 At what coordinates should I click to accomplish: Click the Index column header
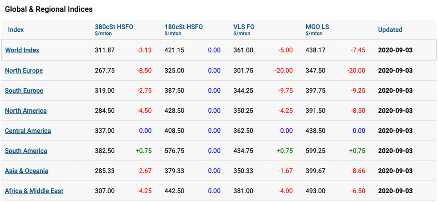(16, 30)
